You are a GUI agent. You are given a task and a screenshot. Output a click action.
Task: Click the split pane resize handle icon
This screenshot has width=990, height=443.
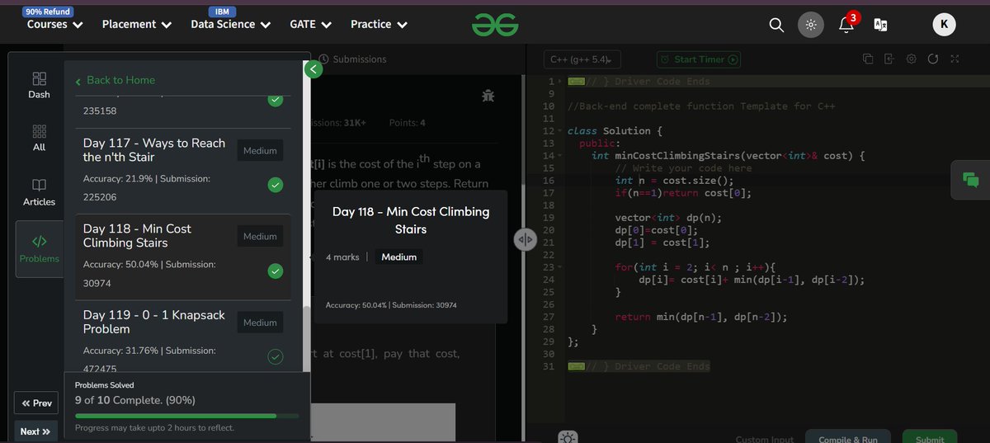pyautogui.click(x=526, y=239)
